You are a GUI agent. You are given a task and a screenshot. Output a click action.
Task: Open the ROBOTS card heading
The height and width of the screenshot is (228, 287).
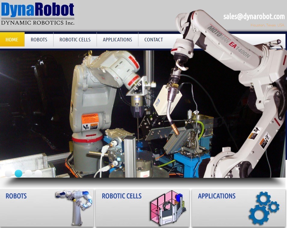point(16,196)
